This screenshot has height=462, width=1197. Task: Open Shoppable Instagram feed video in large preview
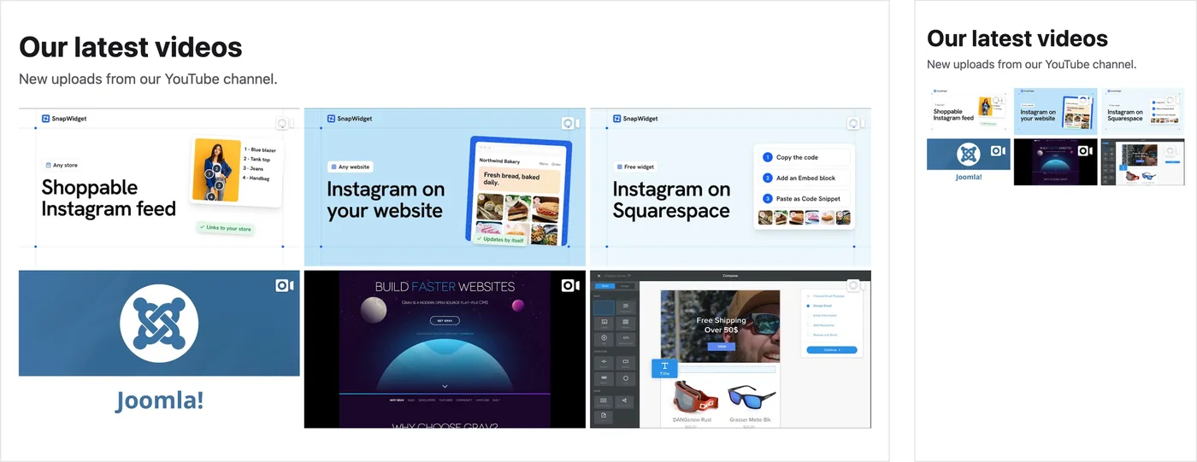click(159, 187)
